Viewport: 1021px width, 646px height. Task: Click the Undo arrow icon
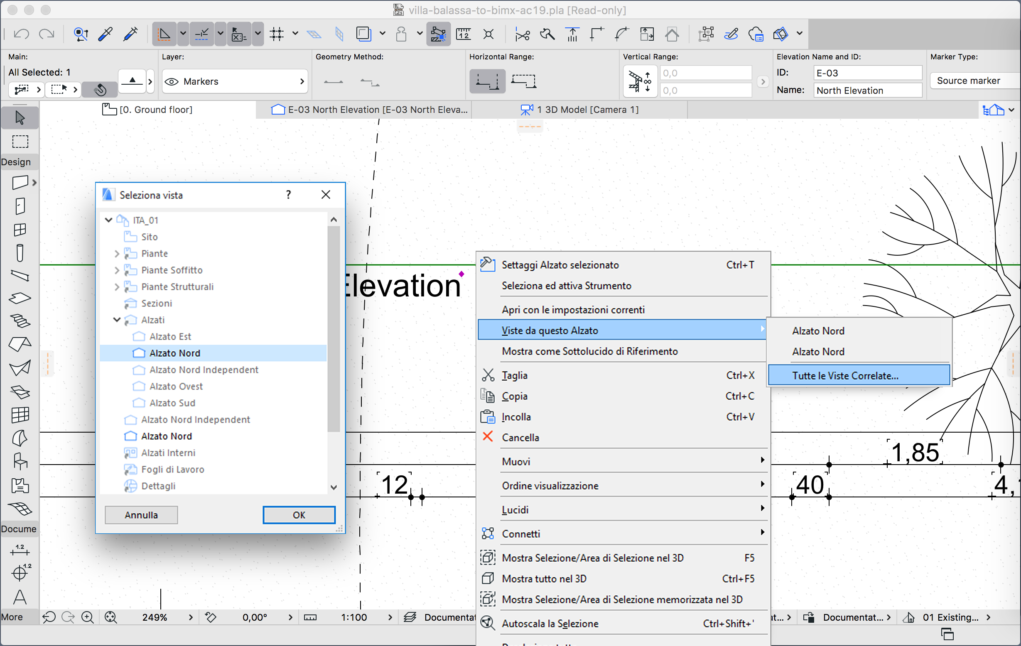coord(21,34)
